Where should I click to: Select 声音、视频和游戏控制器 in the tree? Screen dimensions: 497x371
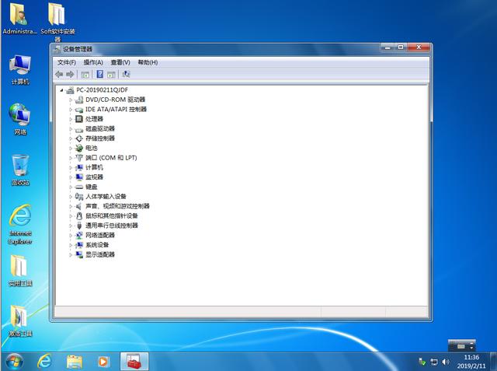coord(117,206)
